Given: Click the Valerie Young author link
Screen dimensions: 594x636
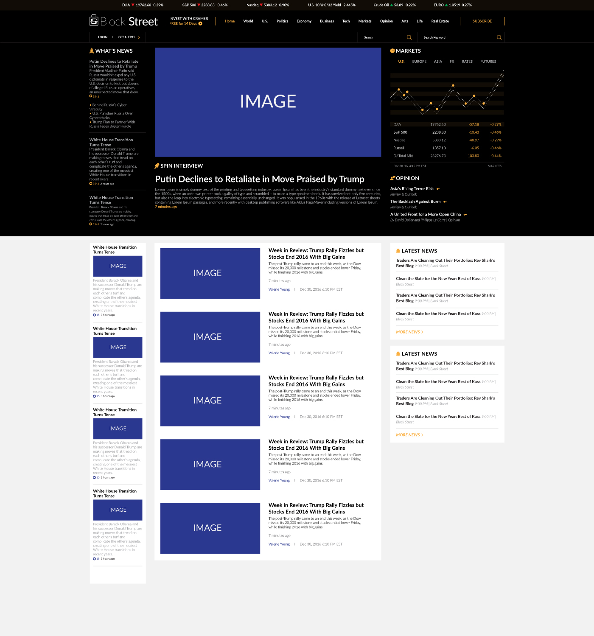Looking at the screenshot, I should (x=279, y=289).
